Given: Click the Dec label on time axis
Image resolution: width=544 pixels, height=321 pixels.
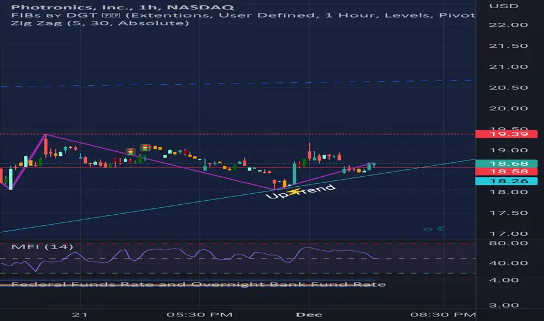Looking at the screenshot, I should 309,315.
